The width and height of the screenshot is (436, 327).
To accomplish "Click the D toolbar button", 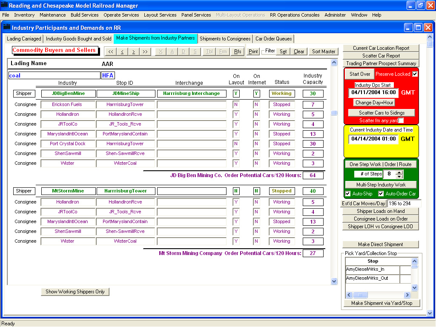I will tap(184, 52).
